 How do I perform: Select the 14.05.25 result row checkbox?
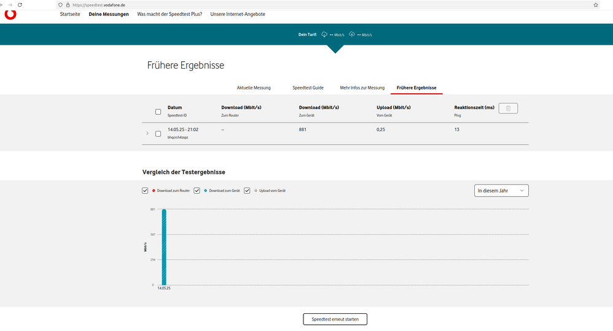(158, 133)
